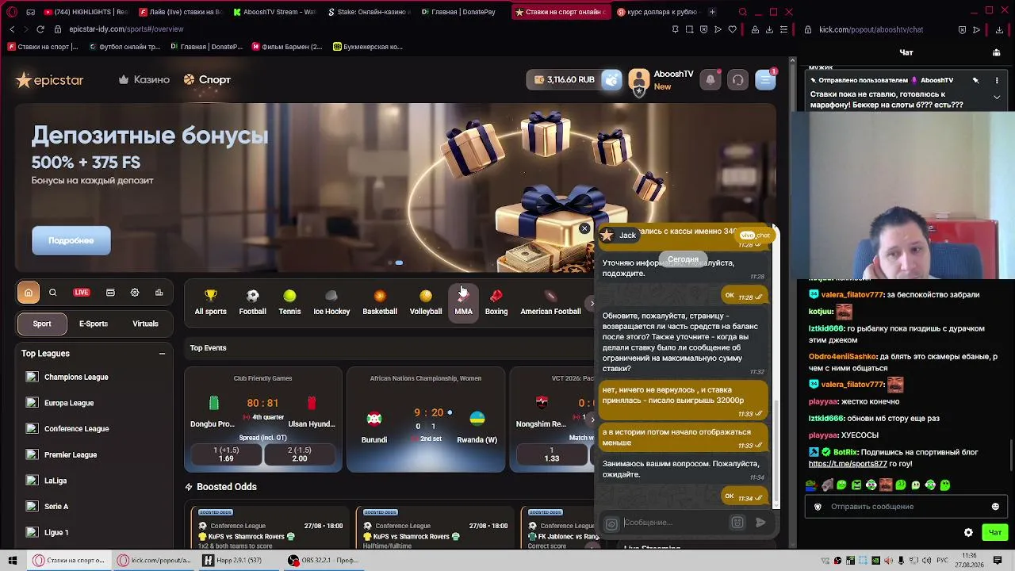The width and height of the screenshot is (1015, 571).
Task: Select Boxing in sports carousel
Action: [496, 302]
